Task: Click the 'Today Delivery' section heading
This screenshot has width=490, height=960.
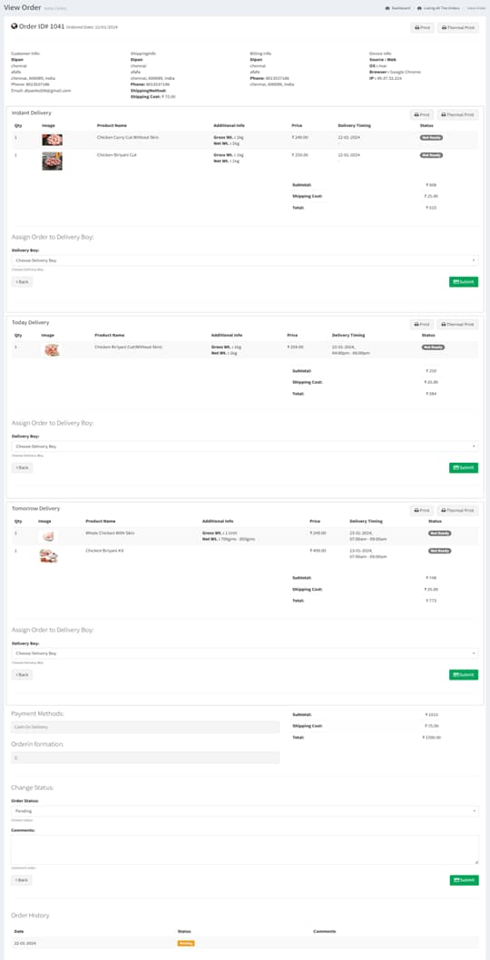Action: pos(31,322)
